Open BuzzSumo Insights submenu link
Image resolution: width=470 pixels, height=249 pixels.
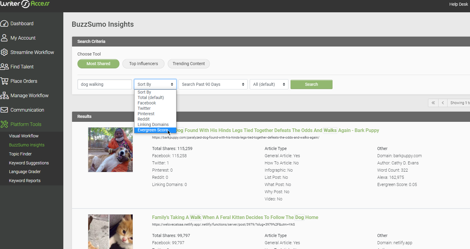coord(27,145)
